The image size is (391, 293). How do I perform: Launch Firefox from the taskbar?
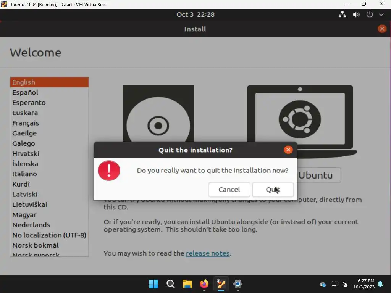[x=204, y=284]
